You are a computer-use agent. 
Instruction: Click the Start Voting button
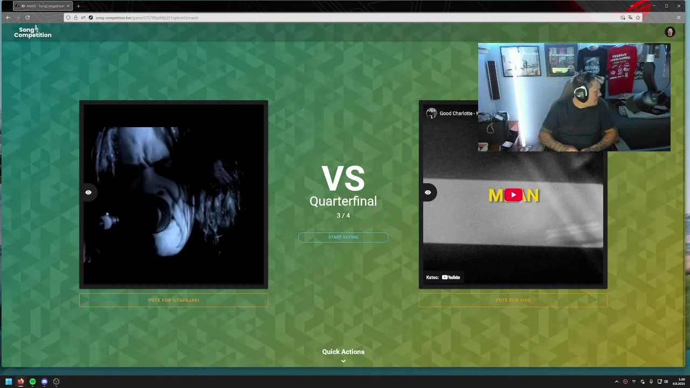coord(343,237)
